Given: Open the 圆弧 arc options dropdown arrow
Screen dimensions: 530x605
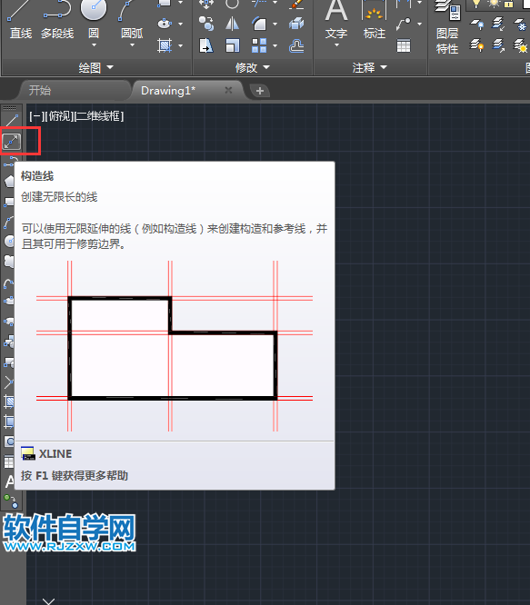Looking at the screenshot, I should (132, 45).
